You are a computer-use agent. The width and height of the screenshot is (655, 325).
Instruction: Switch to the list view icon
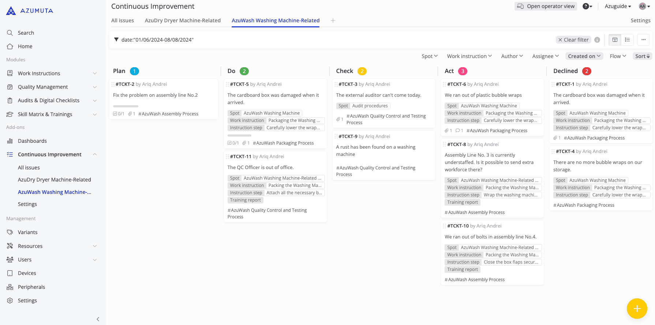coord(627,40)
